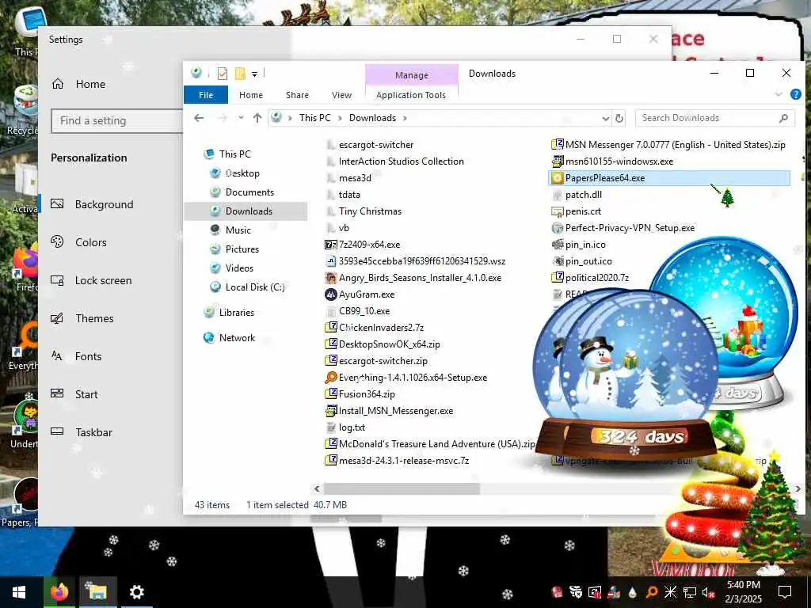Select the Tiny Christmas folder
The width and height of the screenshot is (811, 608).
pos(370,211)
